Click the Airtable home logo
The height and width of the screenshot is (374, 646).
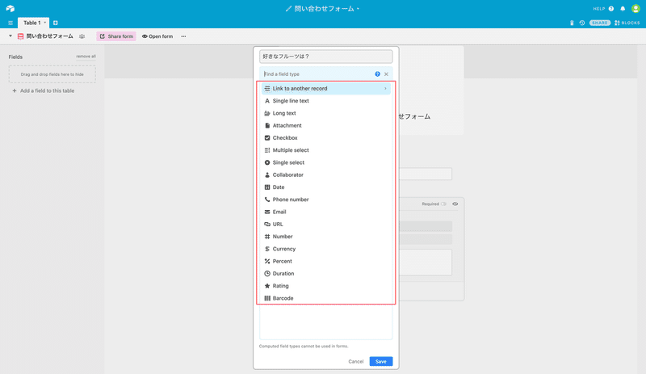(10, 8)
